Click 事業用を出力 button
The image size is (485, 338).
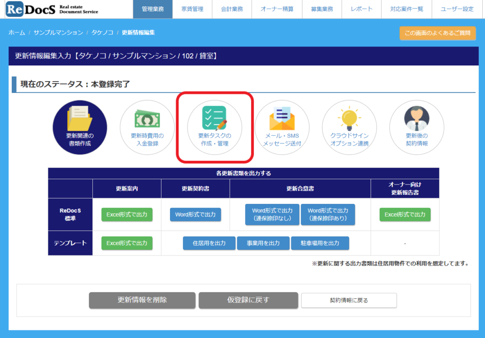263,243
